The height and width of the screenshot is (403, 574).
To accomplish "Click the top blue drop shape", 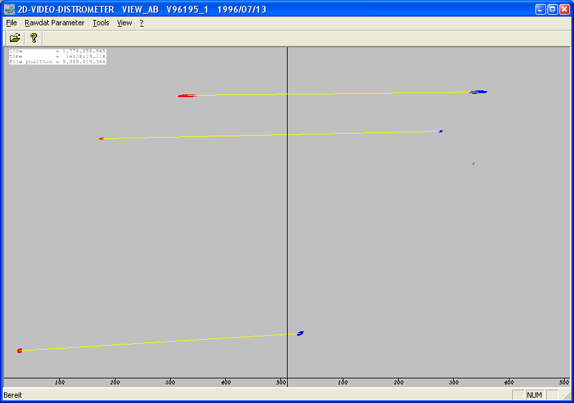I will 478,92.
